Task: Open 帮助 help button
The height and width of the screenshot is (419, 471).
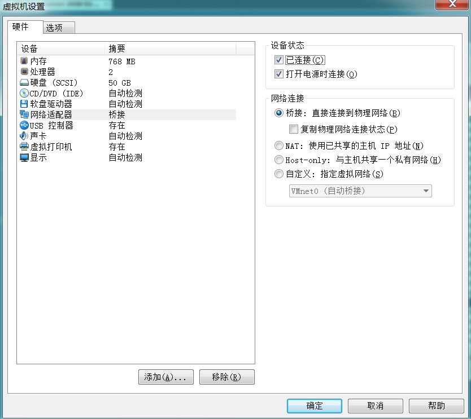Action: tap(436, 406)
